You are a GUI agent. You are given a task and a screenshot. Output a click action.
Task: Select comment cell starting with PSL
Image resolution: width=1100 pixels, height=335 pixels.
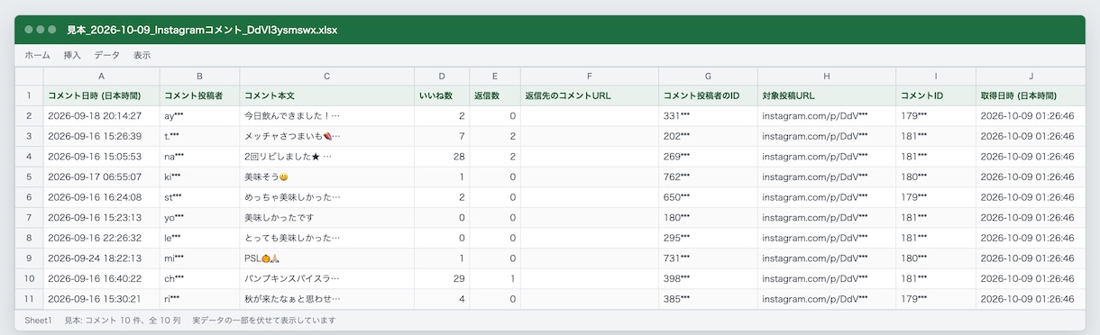pyautogui.click(x=326, y=258)
